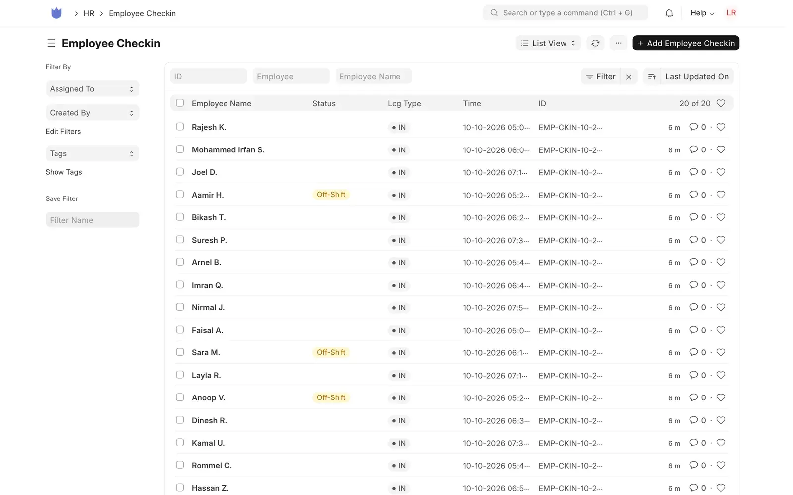Open comments icon for Sara M.

[693, 352]
